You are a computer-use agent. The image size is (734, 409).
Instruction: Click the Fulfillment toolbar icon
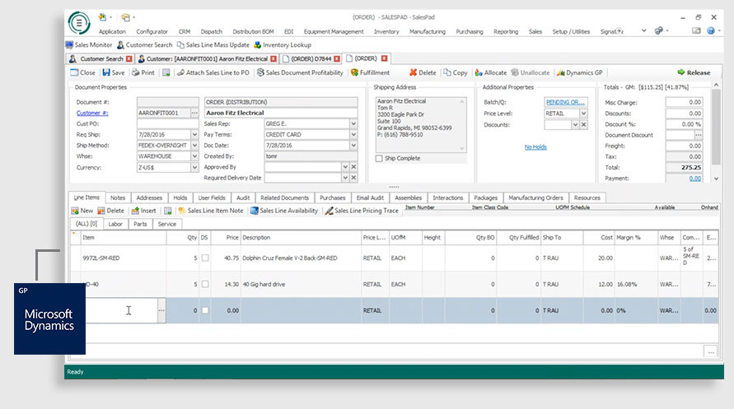(370, 72)
